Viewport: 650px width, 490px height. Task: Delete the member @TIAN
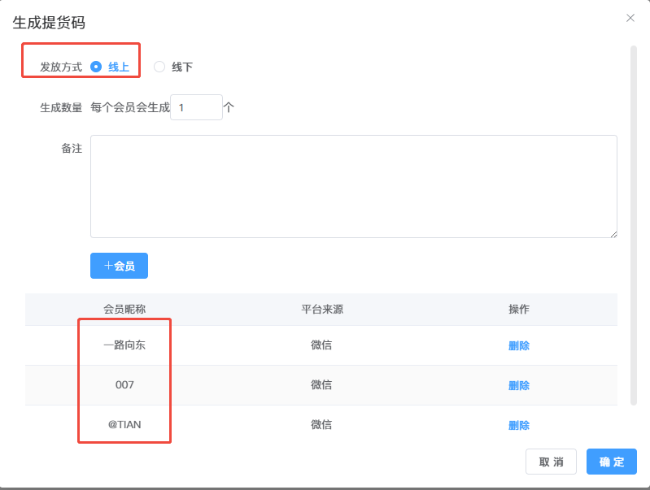click(x=518, y=425)
